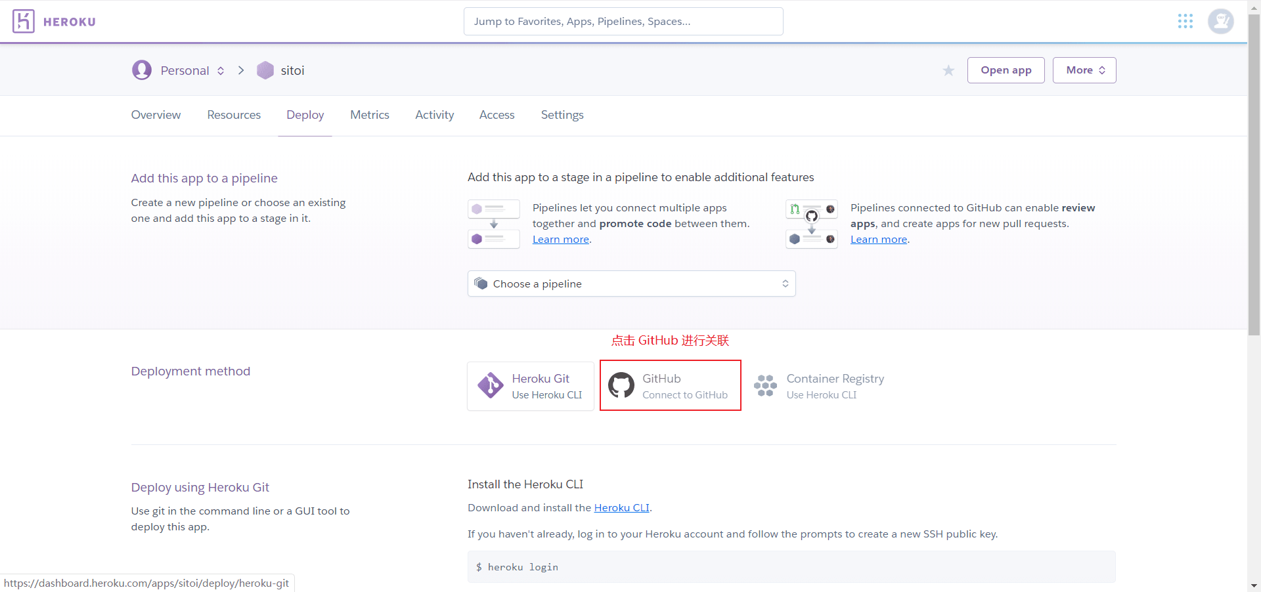Click the scrollbar down arrow
Image resolution: width=1261 pixels, height=592 pixels.
pos(1254,585)
